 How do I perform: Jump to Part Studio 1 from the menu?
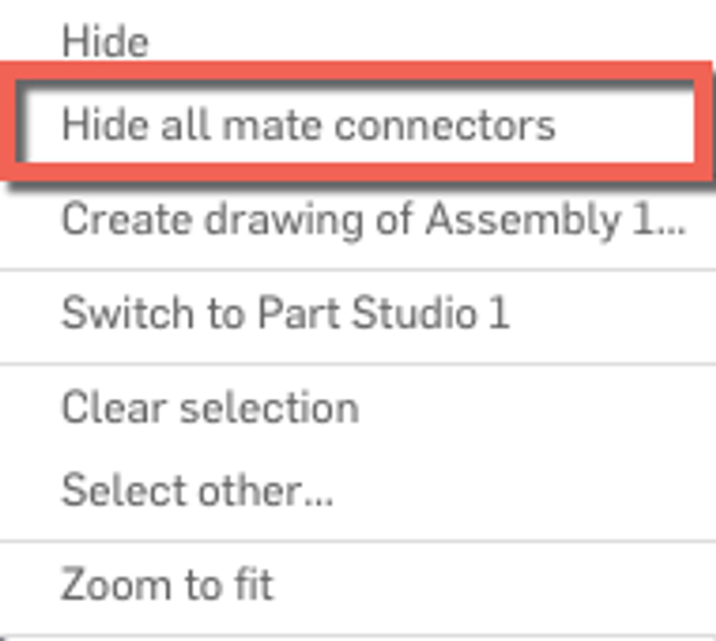click(x=286, y=313)
